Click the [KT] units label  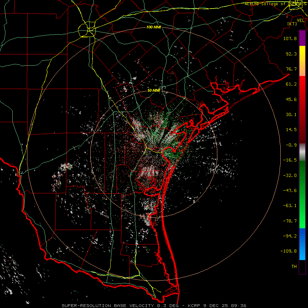click(x=292, y=24)
